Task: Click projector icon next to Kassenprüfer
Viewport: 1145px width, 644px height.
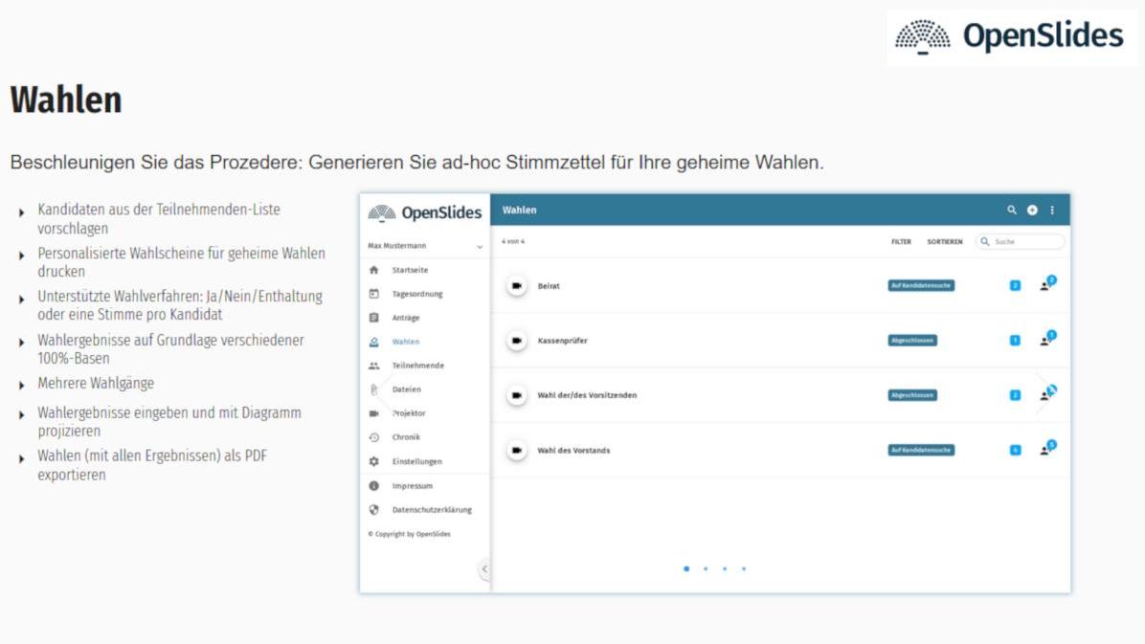Action: pos(517,341)
